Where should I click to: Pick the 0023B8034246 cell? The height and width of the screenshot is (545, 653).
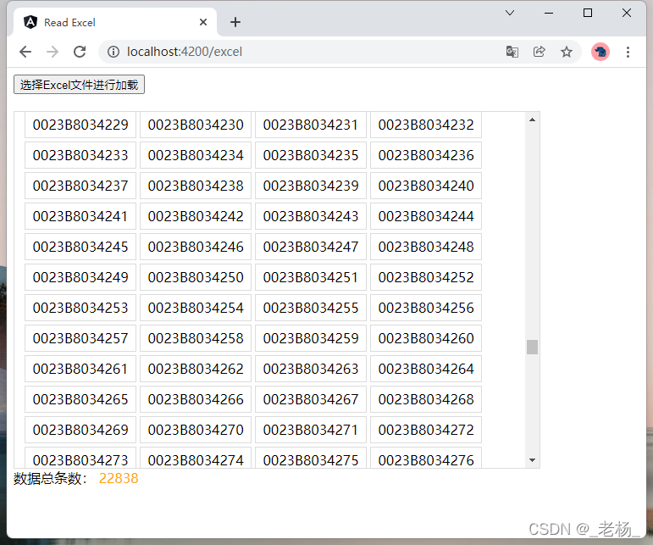point(196,247)
